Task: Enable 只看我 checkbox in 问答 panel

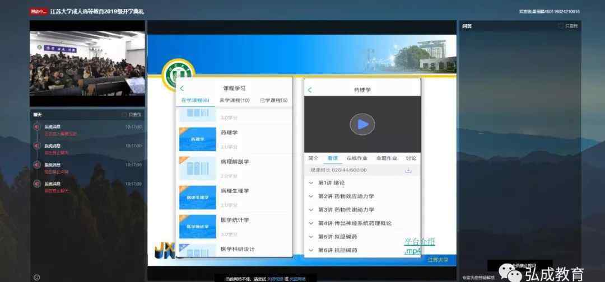Action: [x=561, y=26]
